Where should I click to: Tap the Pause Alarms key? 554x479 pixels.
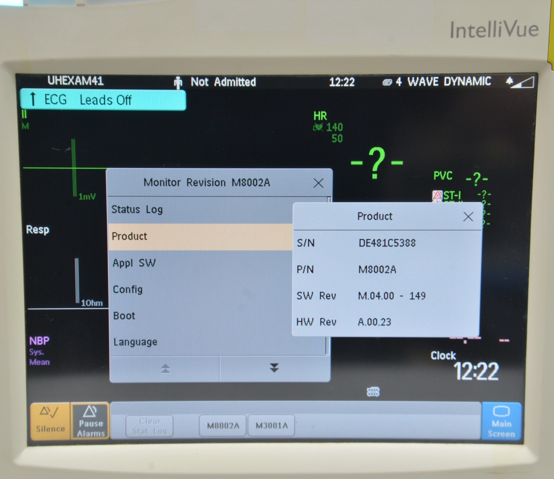click(90, 421)
